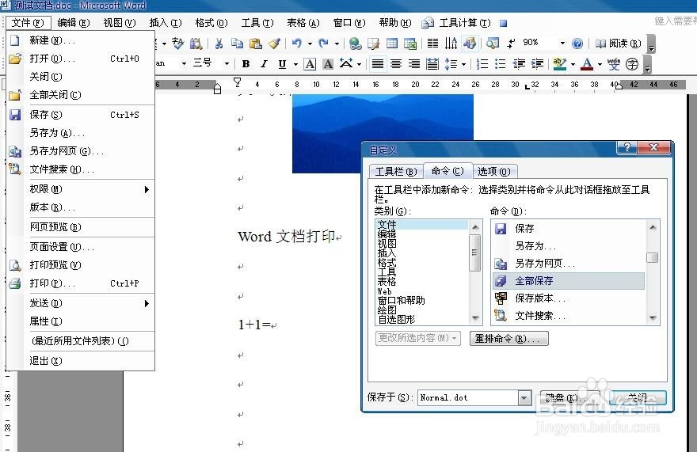Open the 视图 menu
Viewport: 697px width, 452px height.
[119, 23]
